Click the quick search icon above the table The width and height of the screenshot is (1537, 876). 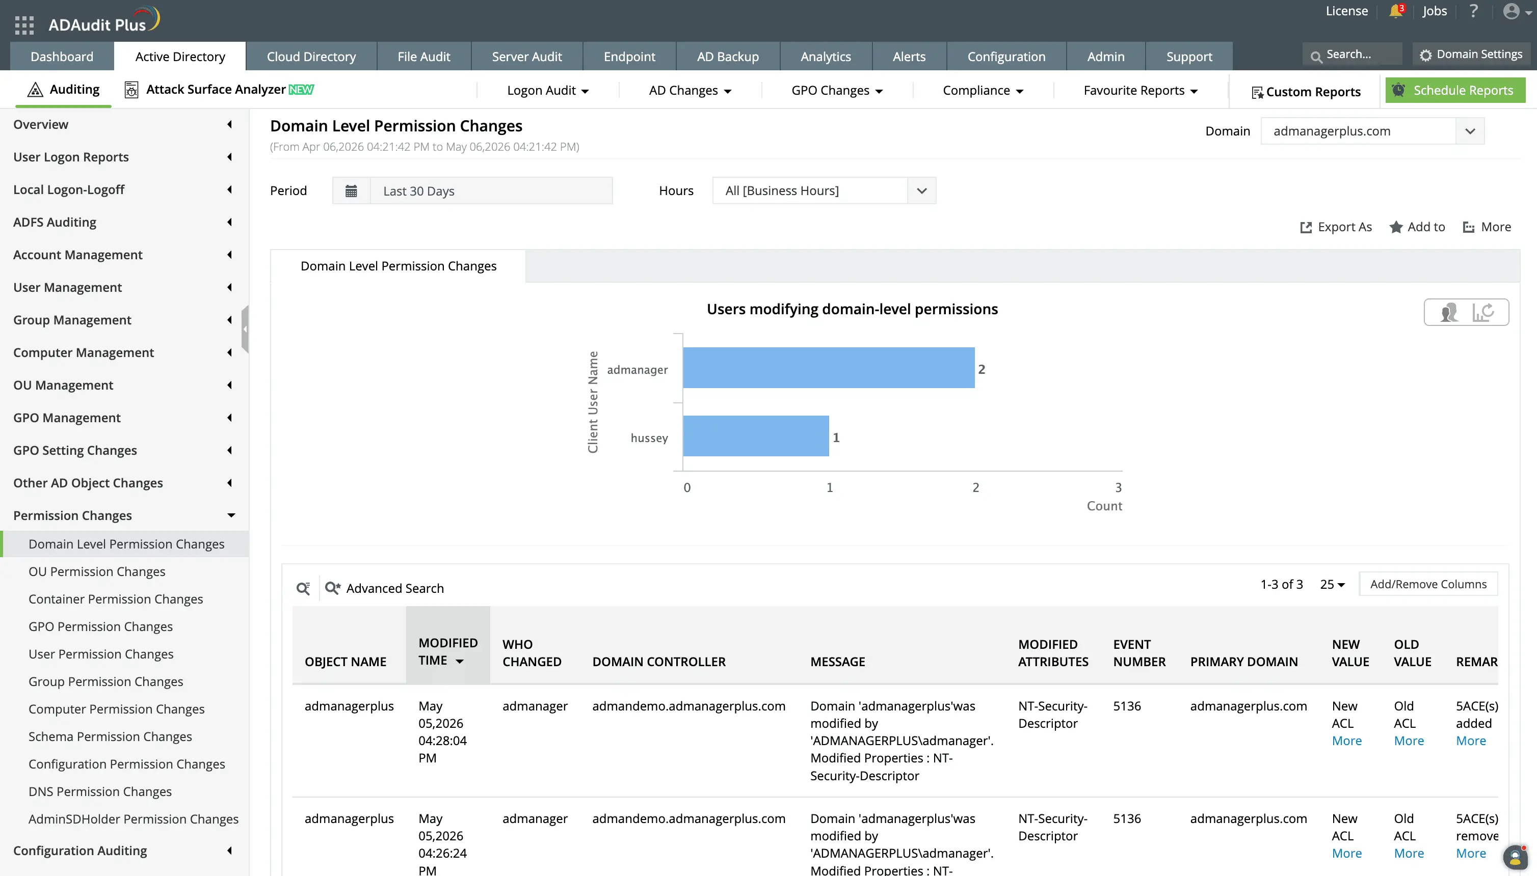[x=303, y=588]
